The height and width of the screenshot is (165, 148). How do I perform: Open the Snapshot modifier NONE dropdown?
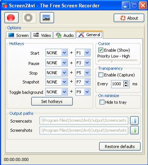coord(57,82)
